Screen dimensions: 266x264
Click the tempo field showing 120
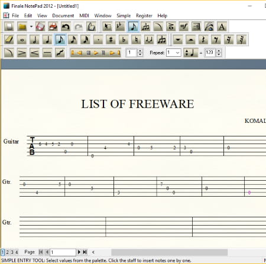coord(210,53)
